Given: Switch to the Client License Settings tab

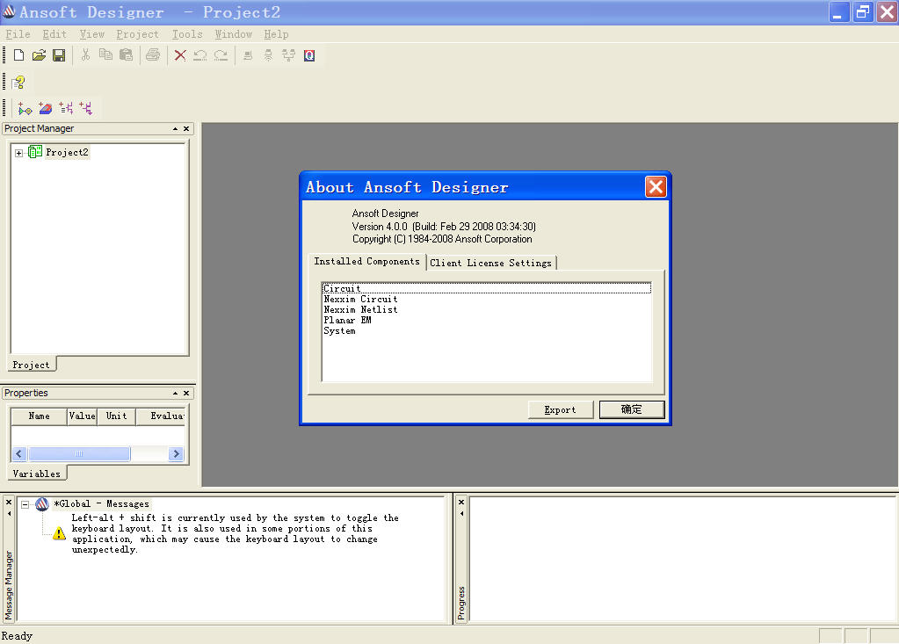Looking at the screenshot, I should pyautogui.click(x=490, y=263).
